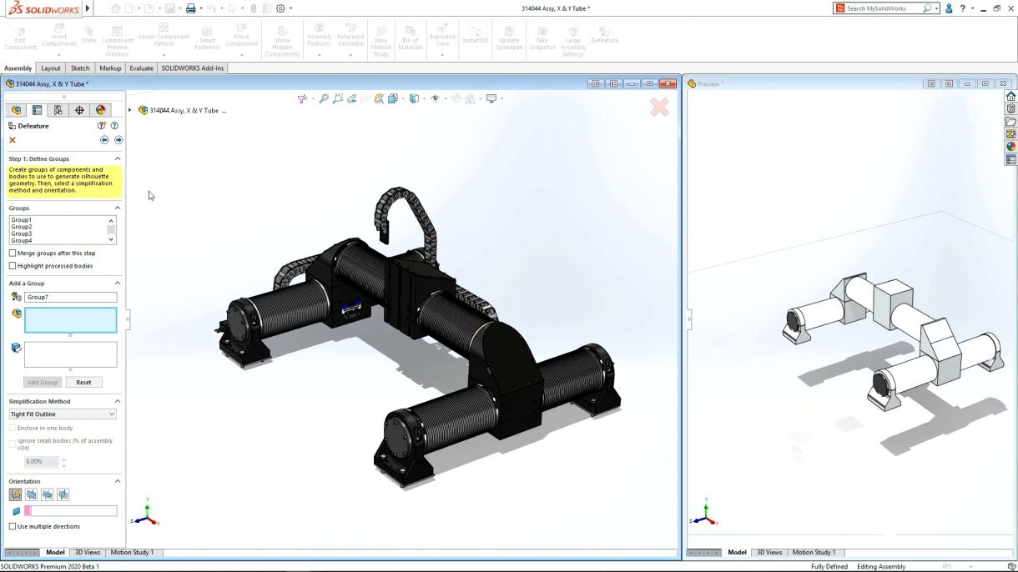Switch to the Layout ribbon tab
This screenshot has height=572, width=1018.
51,68
